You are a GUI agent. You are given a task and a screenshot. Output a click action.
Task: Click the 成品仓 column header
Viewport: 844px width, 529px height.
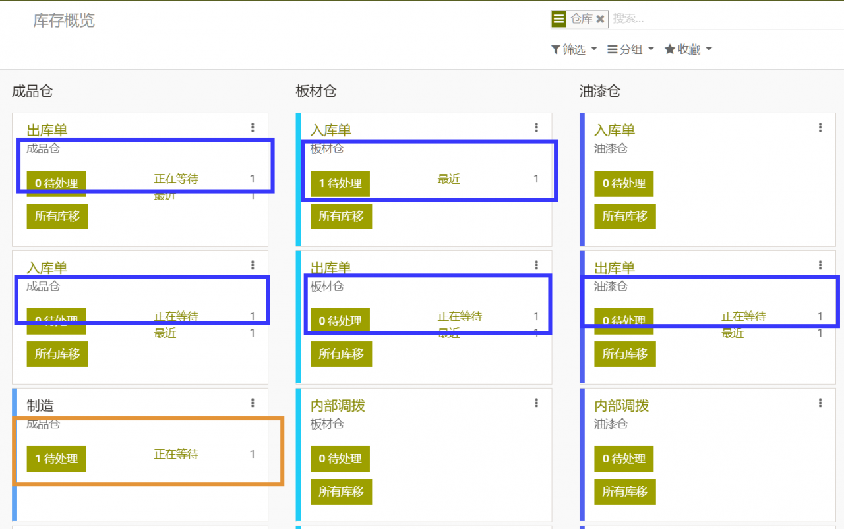coord(32,91)
